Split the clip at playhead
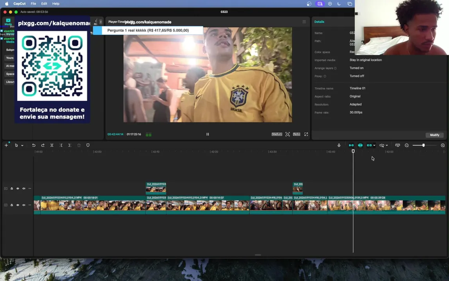This screenshot has height=281, width=449. pyautogui.click(x=52, y=145)
